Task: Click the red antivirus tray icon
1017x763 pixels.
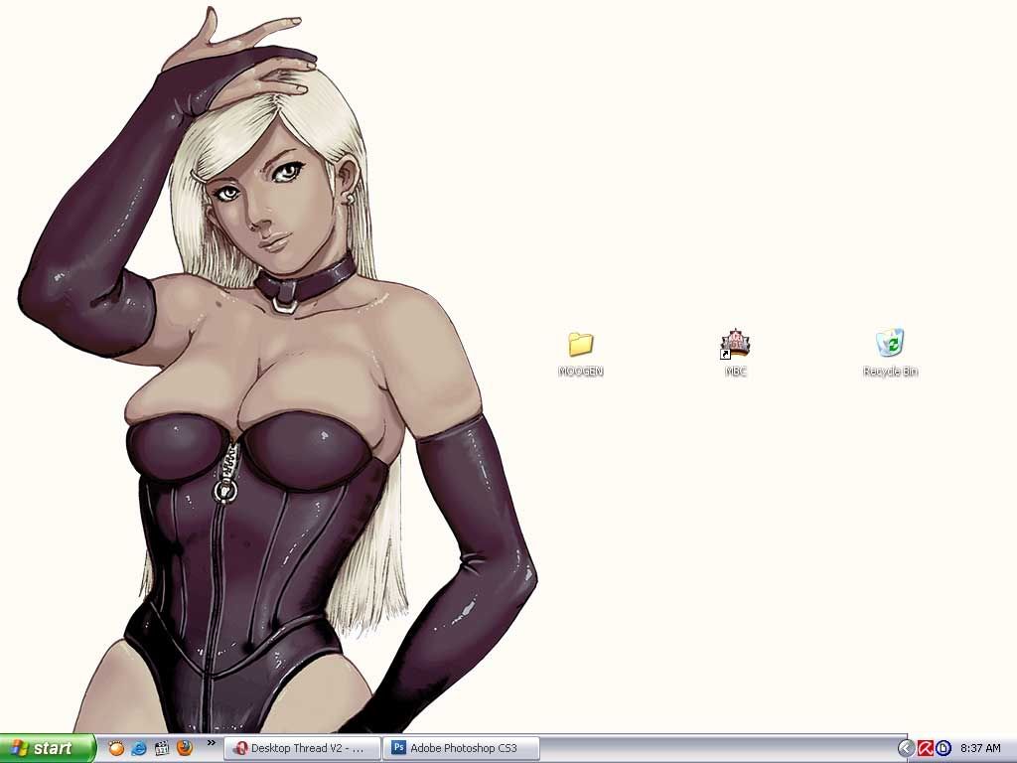Action: 925,748
